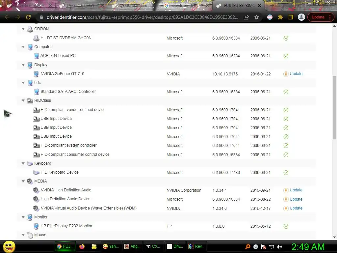
Task: Collapse the HIDClass category
Action: click(23, 101)
